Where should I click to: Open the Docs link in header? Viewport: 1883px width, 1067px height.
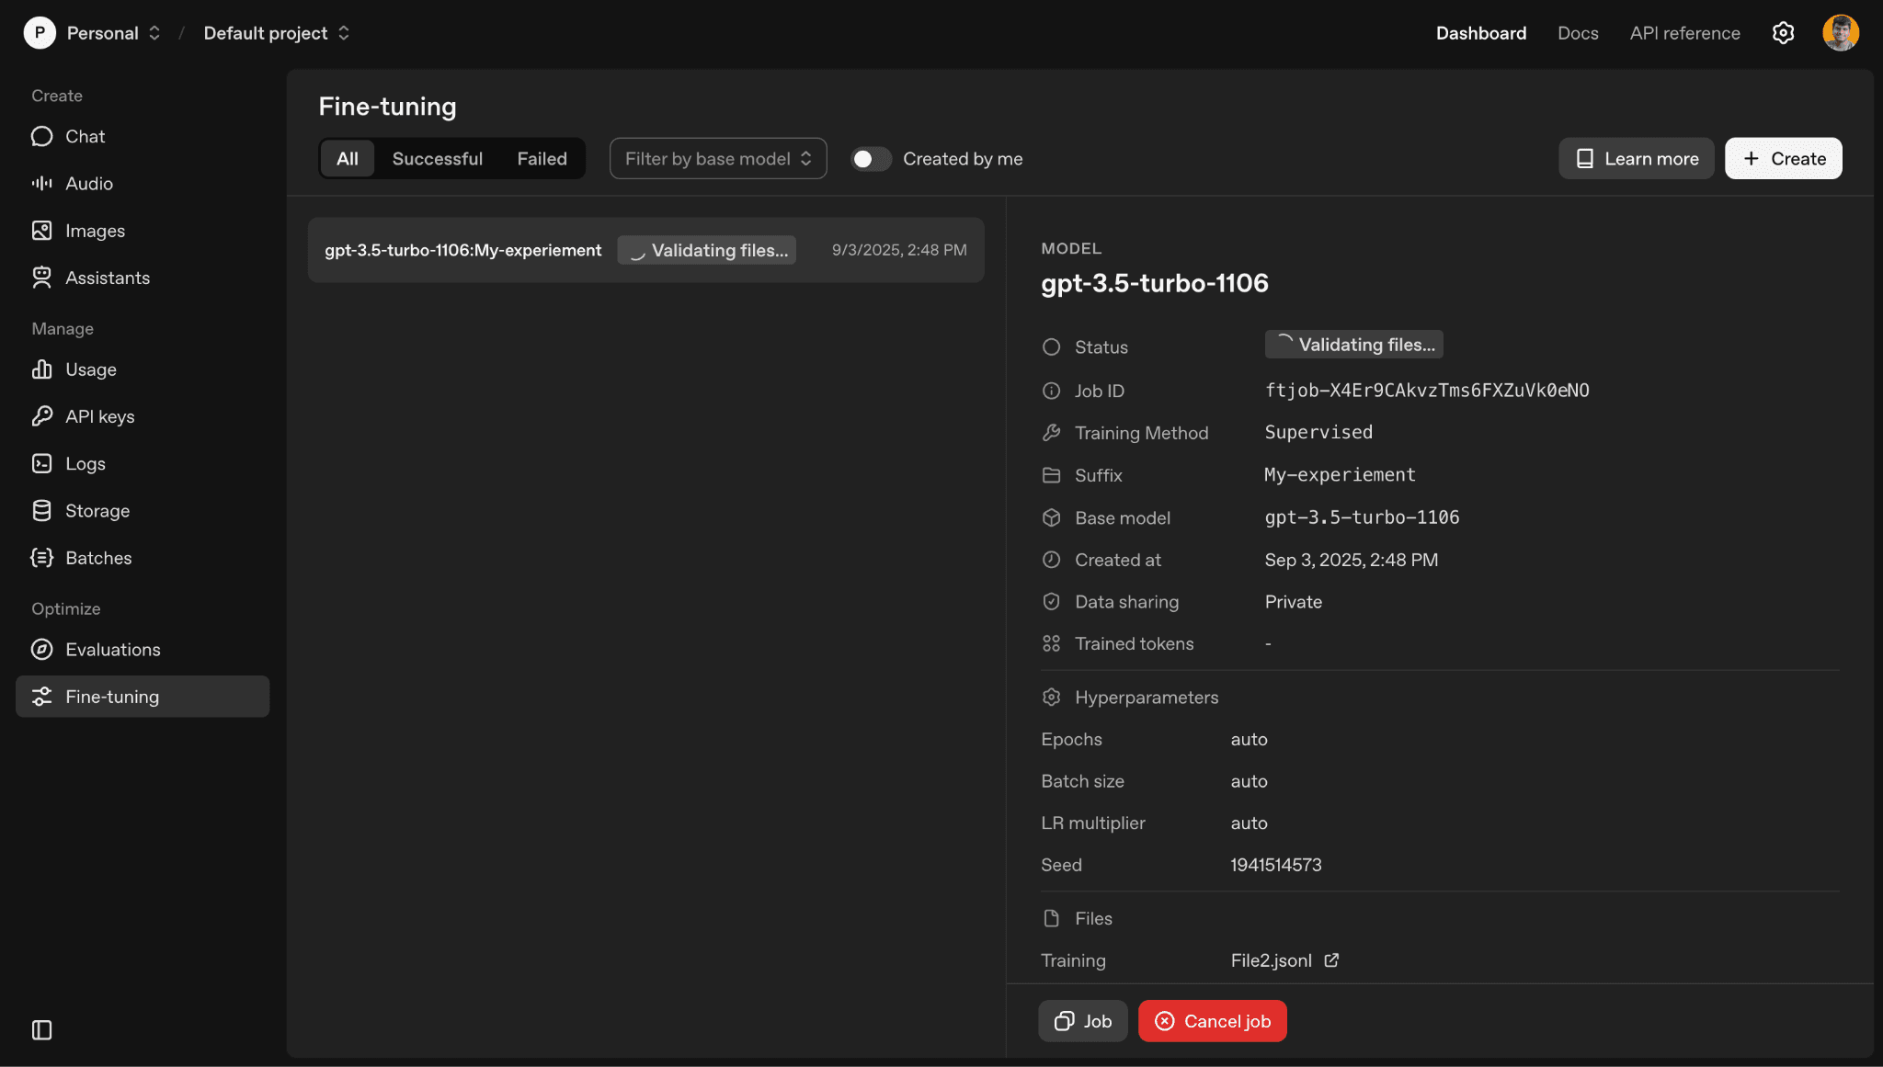1578,33
